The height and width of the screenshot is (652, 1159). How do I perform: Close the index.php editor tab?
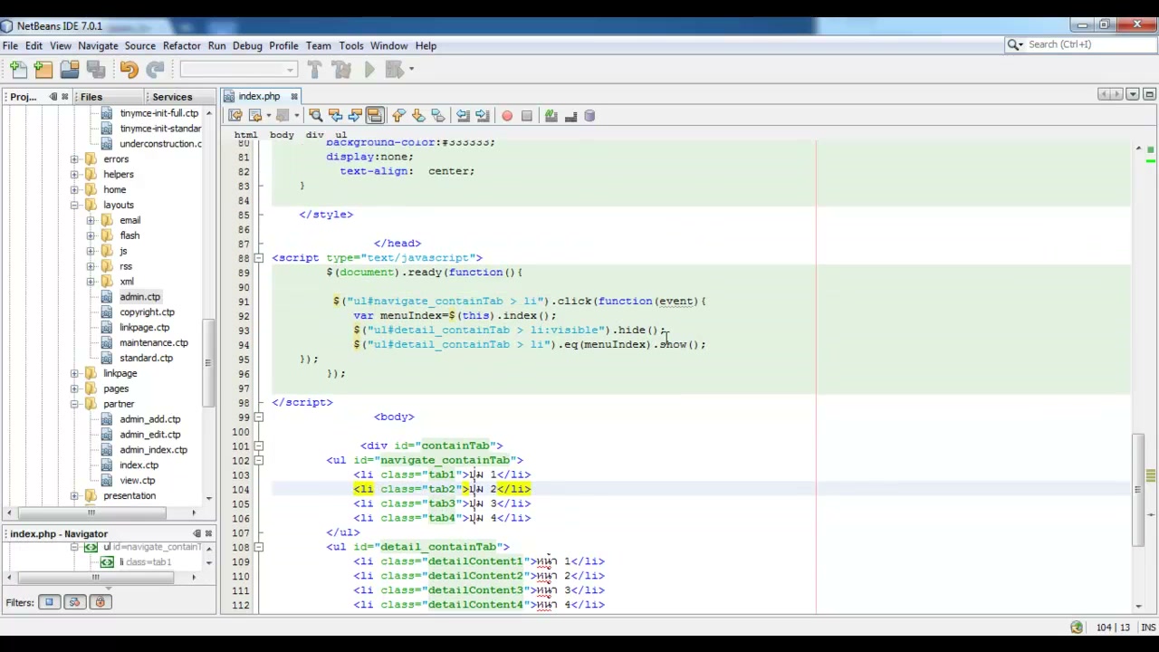click(293, 96)
